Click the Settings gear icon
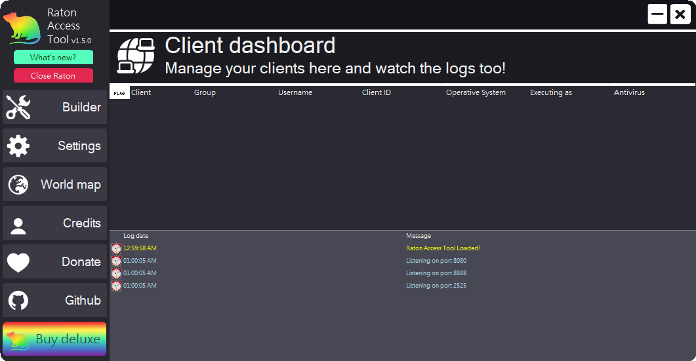The height and width of the screenshot is (361, 696). pyautogui.click(x=18, y=146)
